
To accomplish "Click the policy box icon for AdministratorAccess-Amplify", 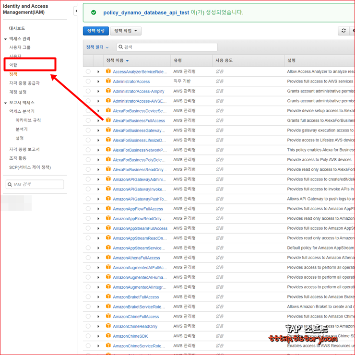I will click(x=108, y=91).
